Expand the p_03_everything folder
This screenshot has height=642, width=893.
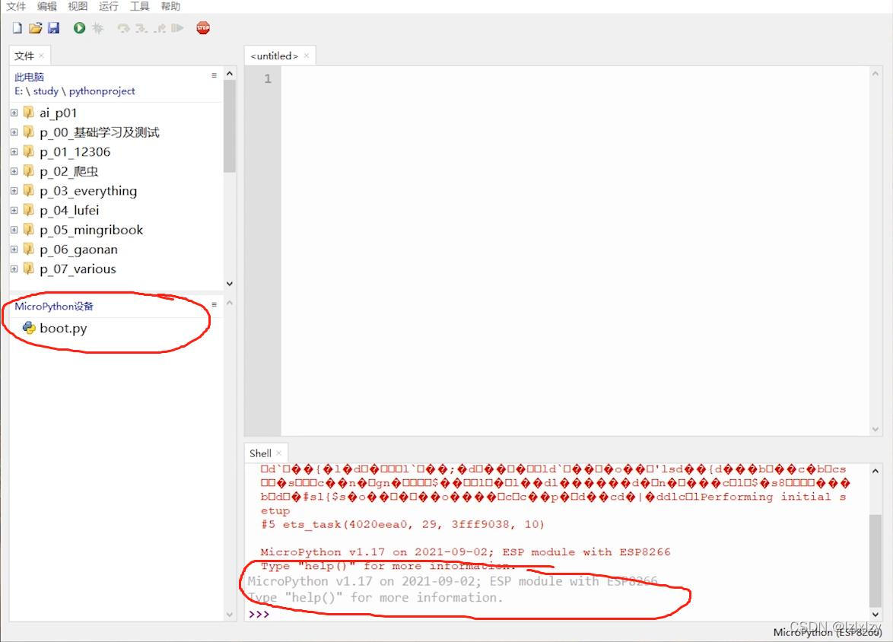(x=14, y=191)
